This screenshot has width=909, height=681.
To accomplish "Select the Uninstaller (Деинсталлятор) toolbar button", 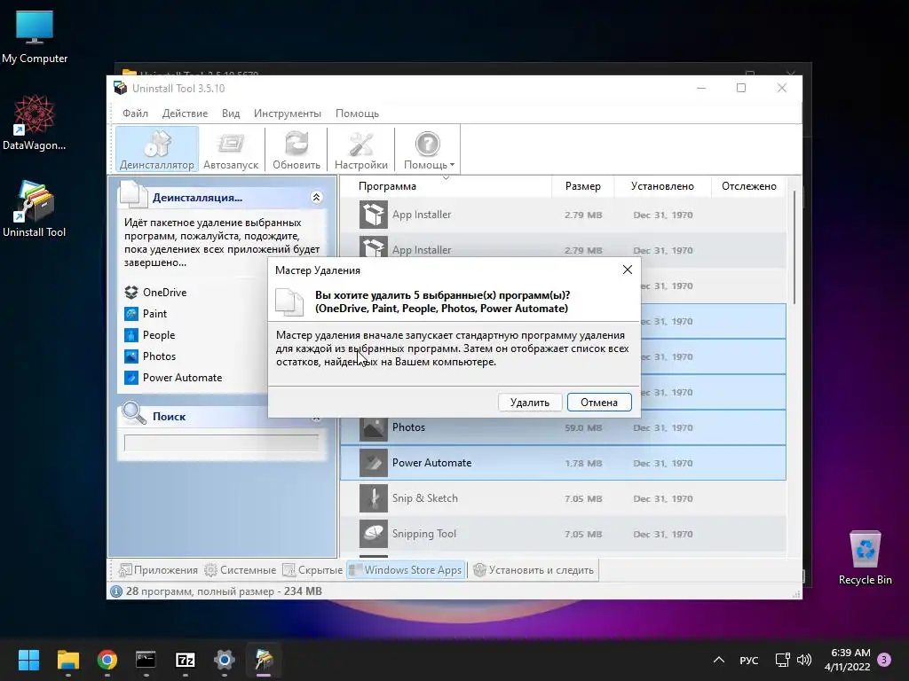I will 156,150.
